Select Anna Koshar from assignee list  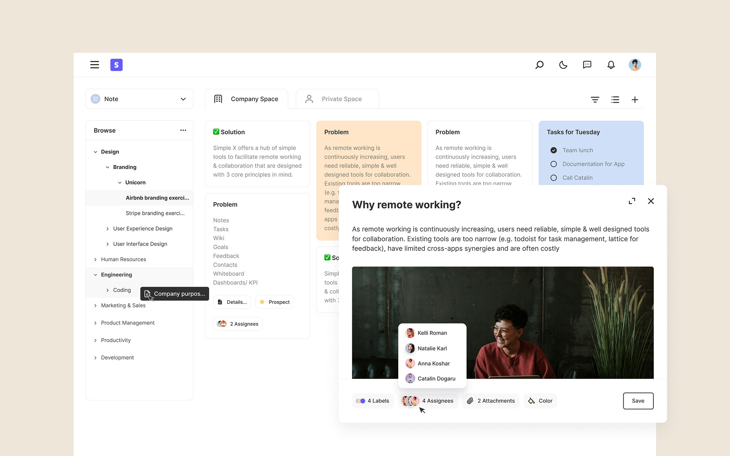433,363
